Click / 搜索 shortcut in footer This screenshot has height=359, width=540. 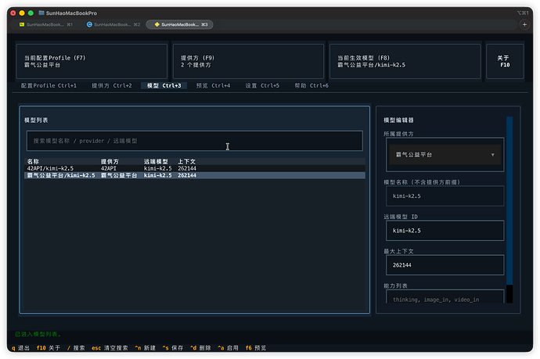pyautogui.click(x=76, y=348)
